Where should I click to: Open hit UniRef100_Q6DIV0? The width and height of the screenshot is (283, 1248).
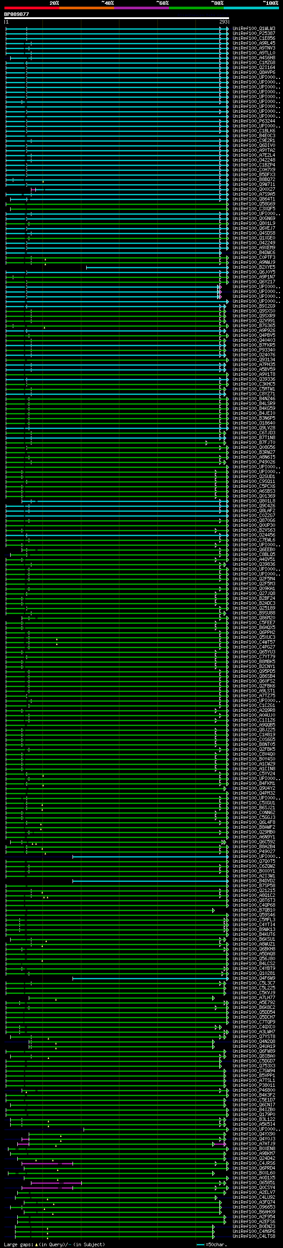pyautogui.click(x=254, y=145)
